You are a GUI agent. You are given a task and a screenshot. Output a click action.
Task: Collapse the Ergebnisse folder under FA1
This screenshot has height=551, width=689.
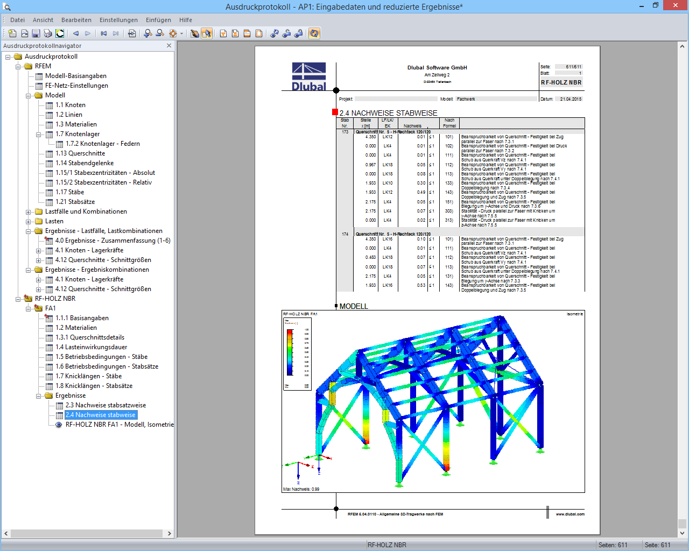(39, 395)
